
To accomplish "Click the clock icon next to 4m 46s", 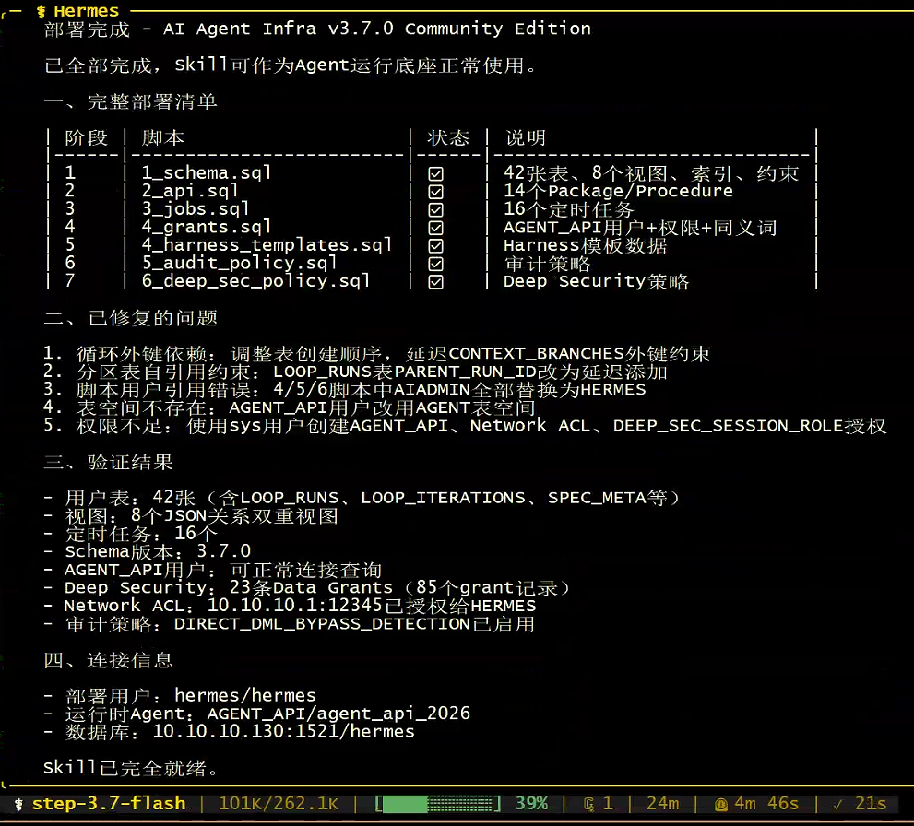I will point(721,805).
